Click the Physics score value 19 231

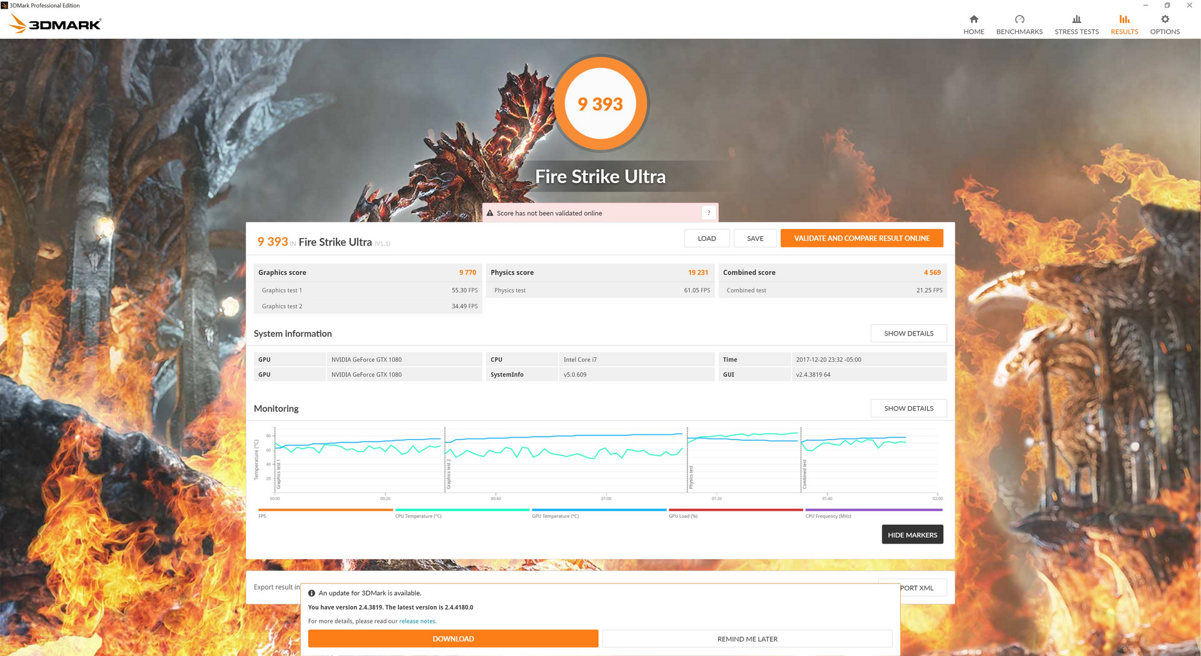coord(698,272)
